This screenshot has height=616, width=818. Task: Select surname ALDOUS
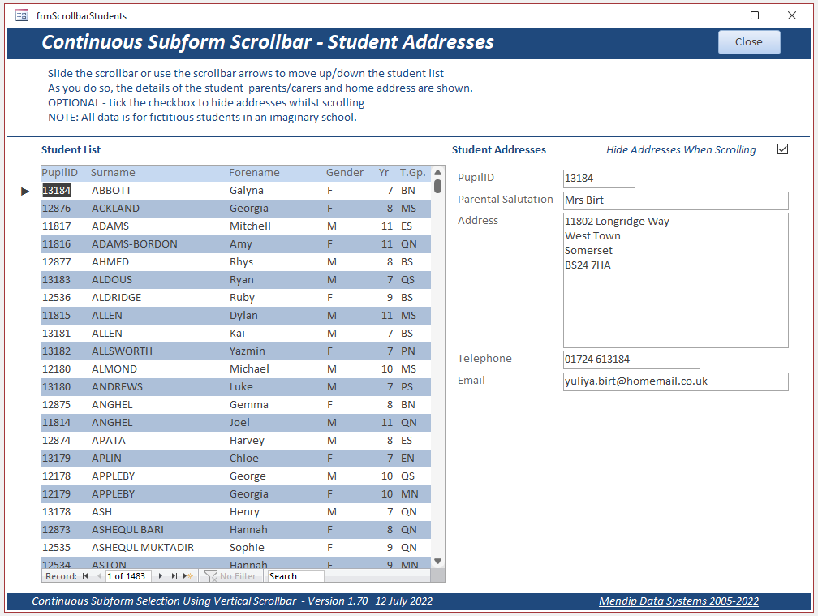coord(112,279)
